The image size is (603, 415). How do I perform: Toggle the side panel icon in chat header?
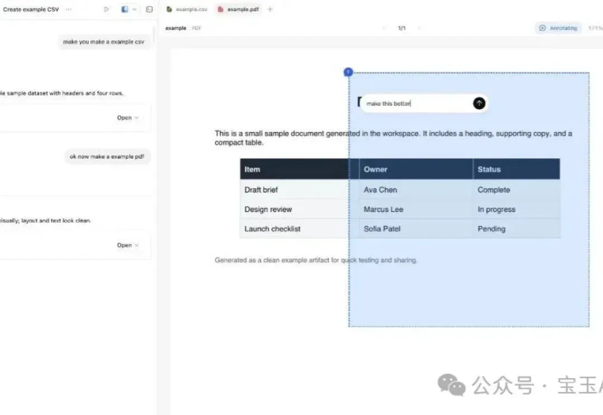click(149, 9)
